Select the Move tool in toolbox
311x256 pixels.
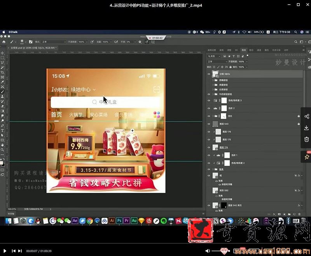tap(2, 53)
